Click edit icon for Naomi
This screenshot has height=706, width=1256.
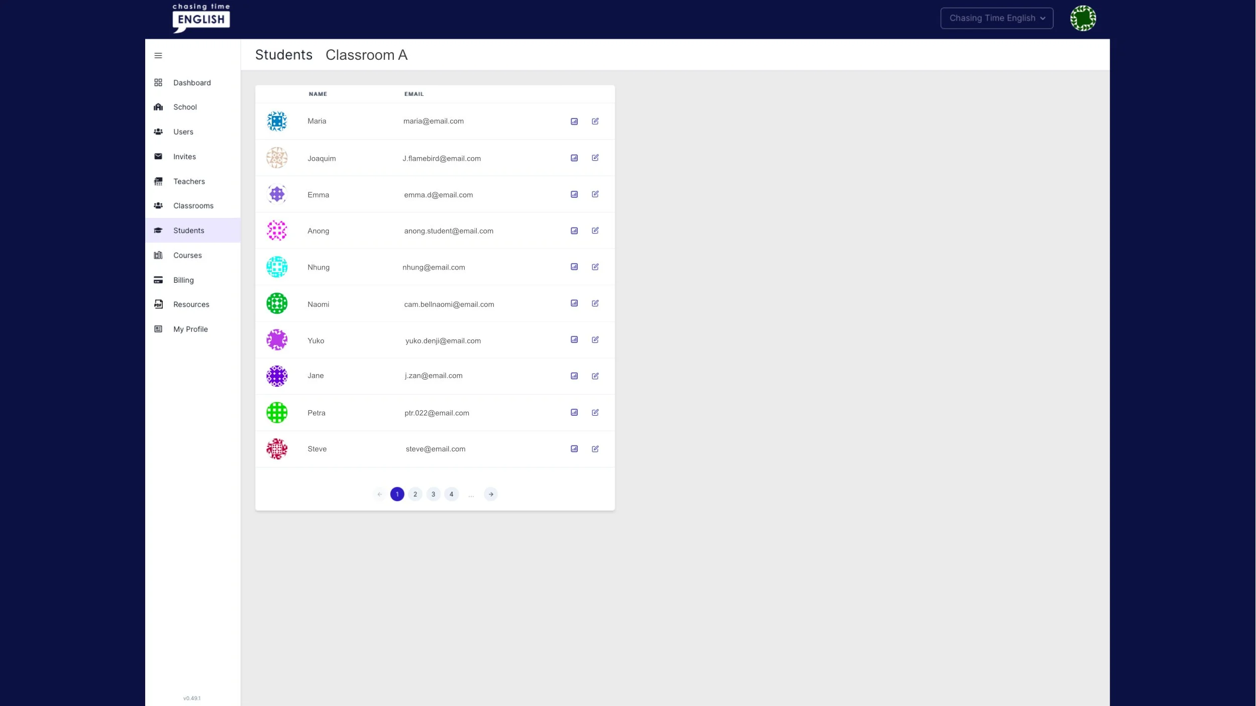pyautogui.click(x=595, y=303)
